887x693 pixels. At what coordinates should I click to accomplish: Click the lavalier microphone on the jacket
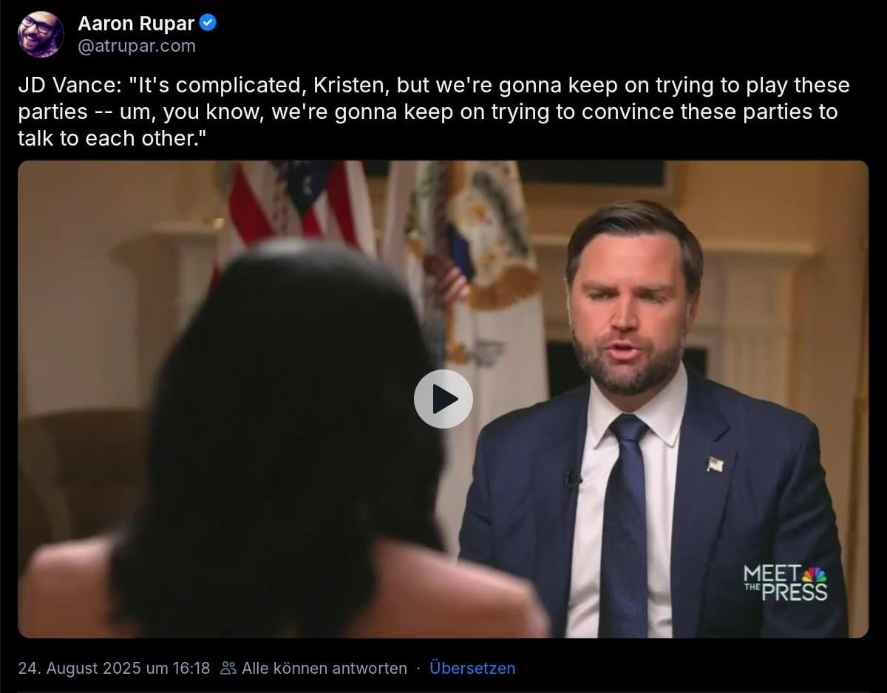click(572, 478)
